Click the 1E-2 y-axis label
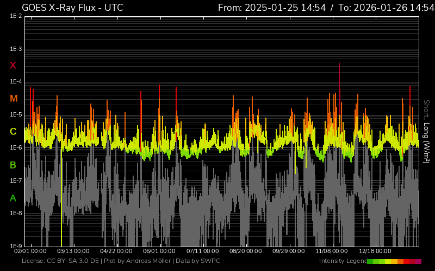The image size is (435, 271). coord(16,16)
